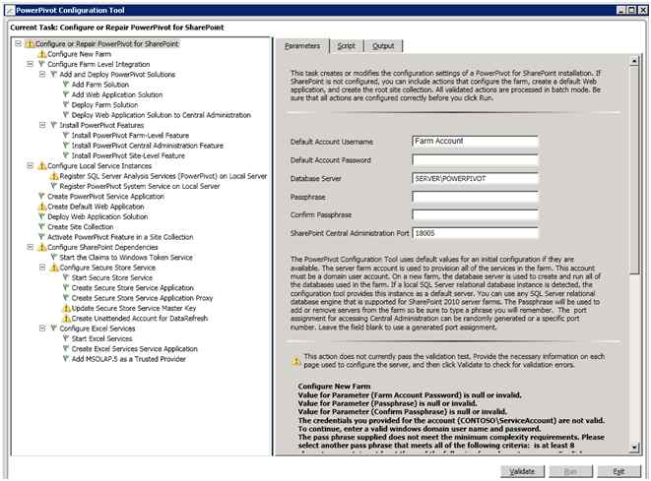The image size is (651, 481).
Task: Collapse the root Configure or Repair PowerPivot node
Action: click(x=18, y=43)
